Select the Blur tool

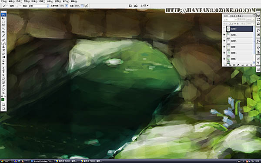[x=3, y=61]
